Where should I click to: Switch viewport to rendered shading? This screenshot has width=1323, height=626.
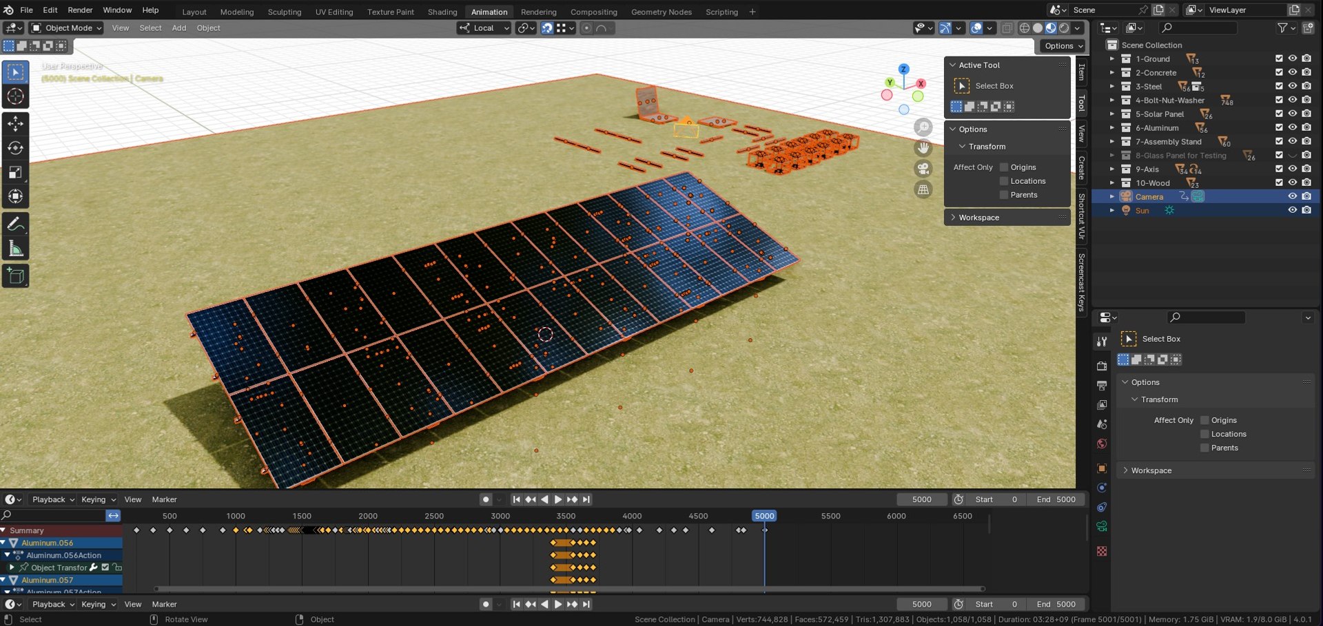[1064, 28]
